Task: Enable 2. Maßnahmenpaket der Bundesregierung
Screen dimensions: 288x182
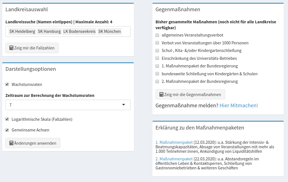Action: pyautogui.click(x=157, y=81)
